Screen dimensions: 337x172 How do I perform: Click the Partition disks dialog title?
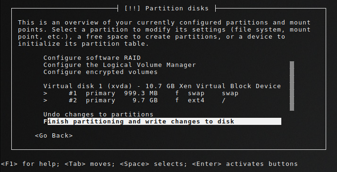[x=166, y=8]
